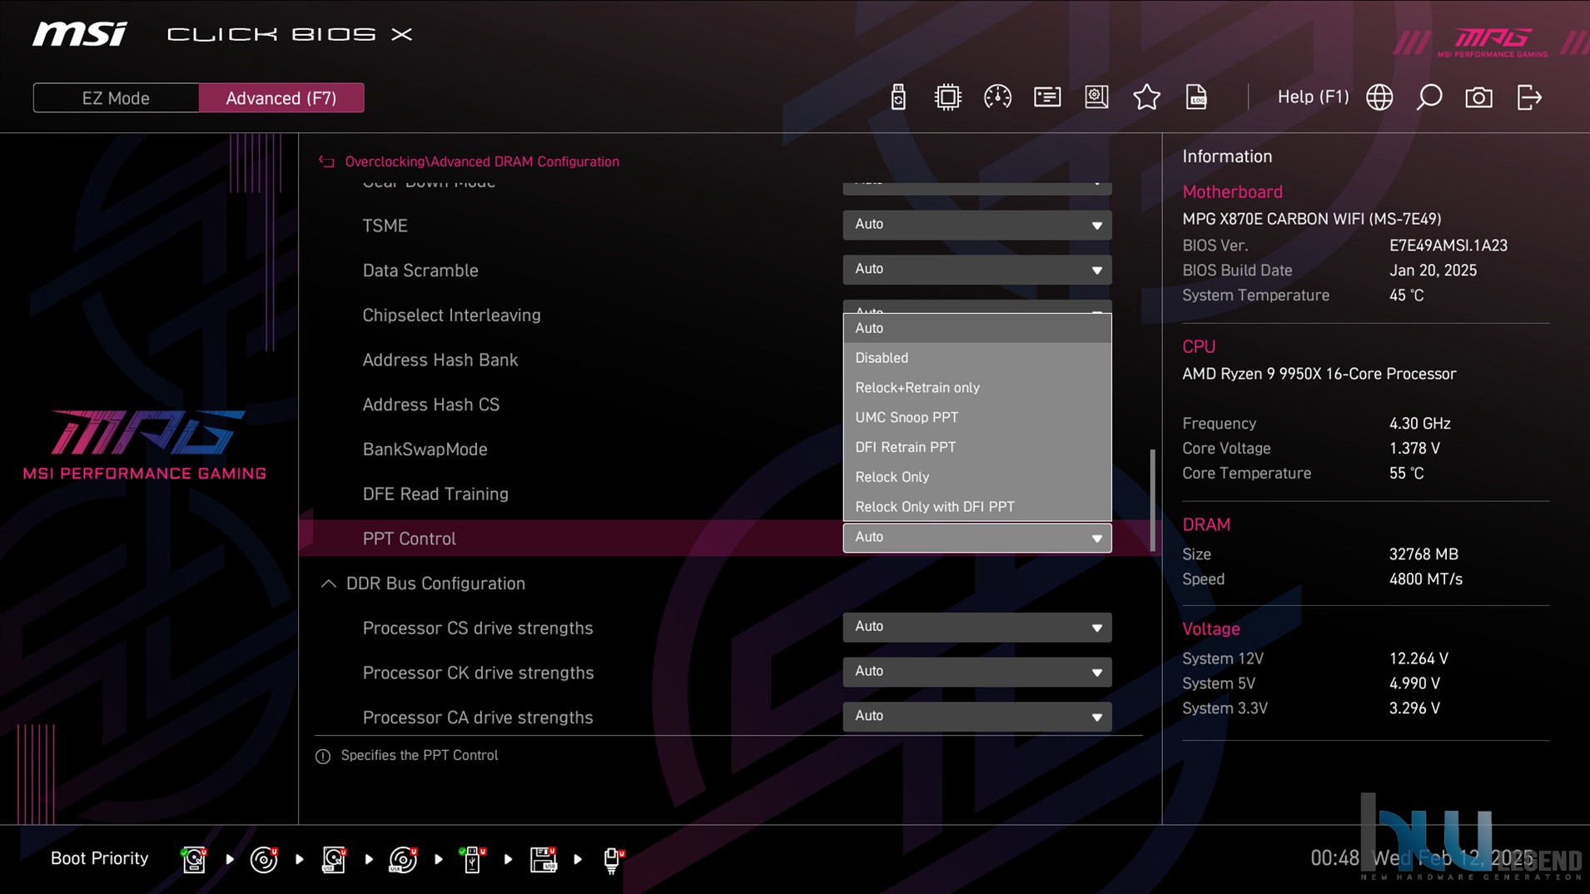Open the board settings gear icon
The height and width of the screenshot is (894, 1590).
coord(1096,97)
